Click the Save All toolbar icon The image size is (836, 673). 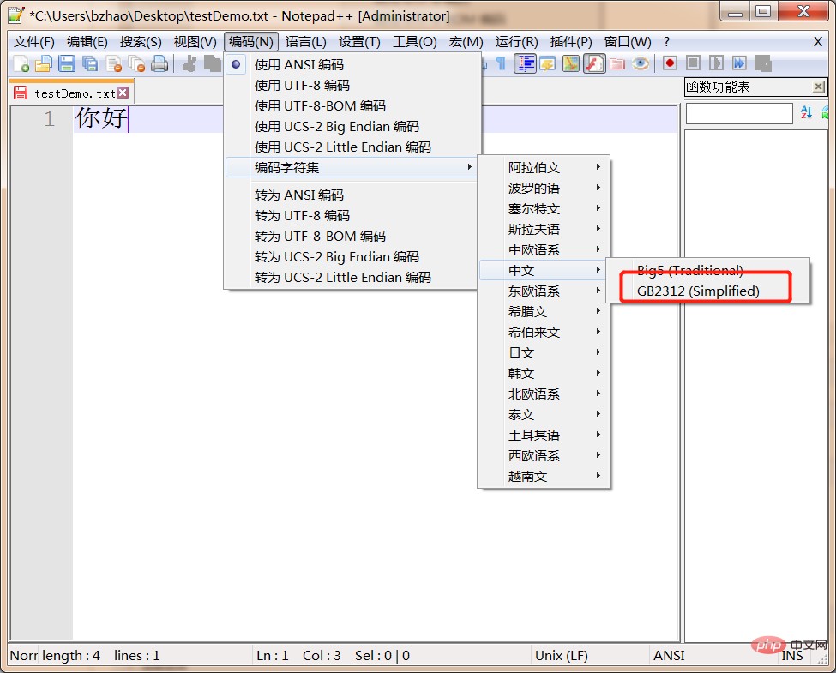(89, 64)
